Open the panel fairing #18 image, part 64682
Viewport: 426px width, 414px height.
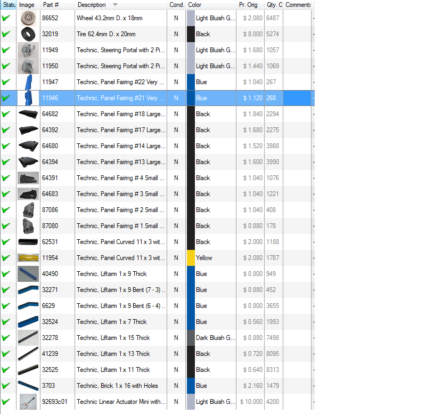pos(28,114)
